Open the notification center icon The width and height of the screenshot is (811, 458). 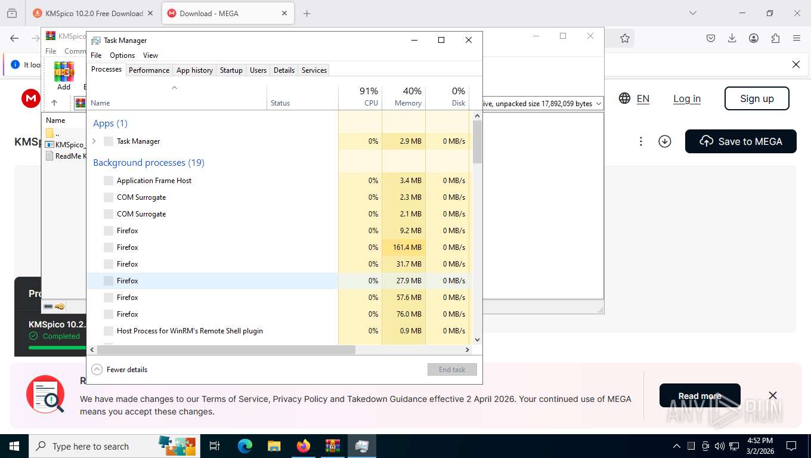(791, 446)
